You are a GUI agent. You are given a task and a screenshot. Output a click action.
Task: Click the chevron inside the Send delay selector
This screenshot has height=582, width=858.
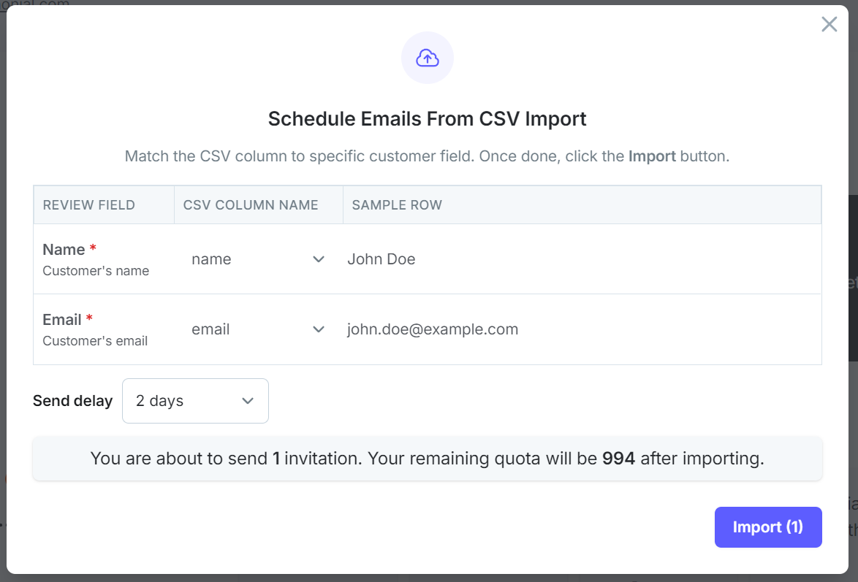[248, 401]
